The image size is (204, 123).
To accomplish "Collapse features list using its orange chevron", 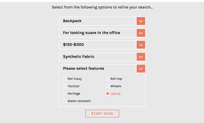I will pos(141,69).
